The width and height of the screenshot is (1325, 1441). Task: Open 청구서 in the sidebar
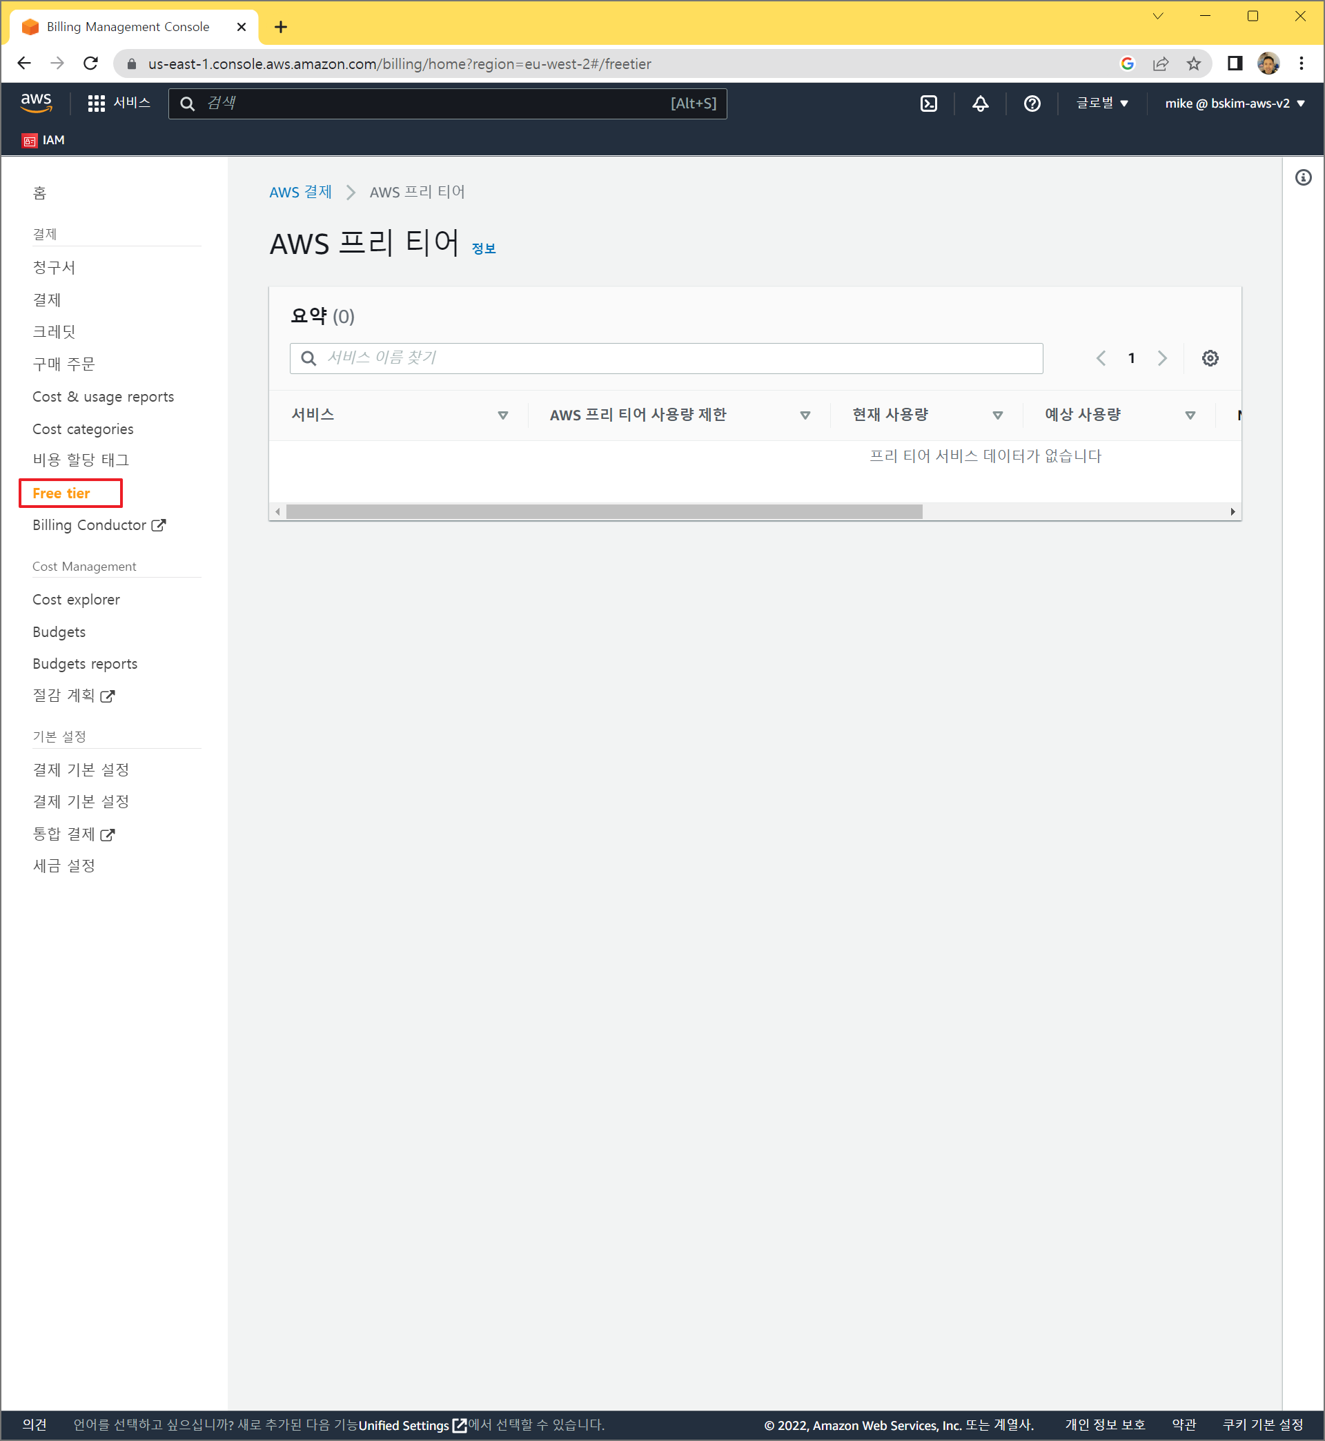click(54, 267)
